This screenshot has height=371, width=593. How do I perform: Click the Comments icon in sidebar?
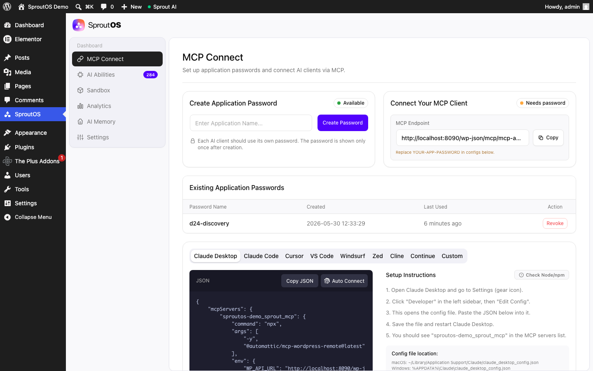[x=7, y=100]
